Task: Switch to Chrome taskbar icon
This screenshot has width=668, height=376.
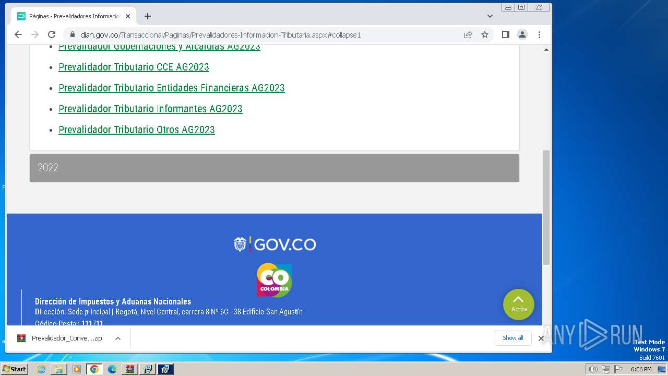Action: [94, 369]
